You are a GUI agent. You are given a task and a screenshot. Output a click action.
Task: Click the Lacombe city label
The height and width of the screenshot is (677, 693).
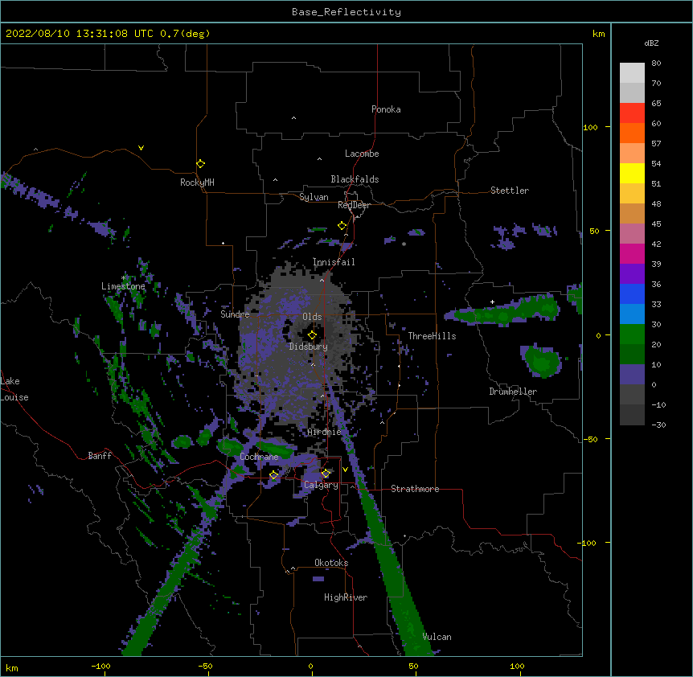tap(362, 154)
